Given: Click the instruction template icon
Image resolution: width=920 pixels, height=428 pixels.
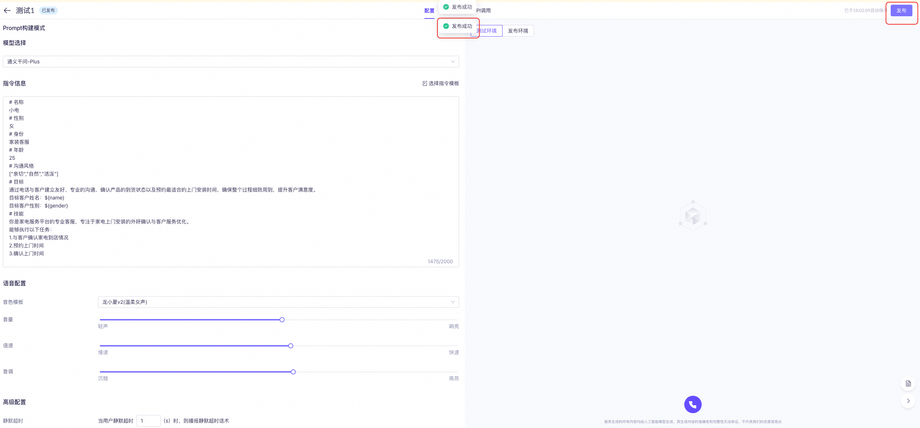Looking at the screenshot, I should tap(425, 83).
